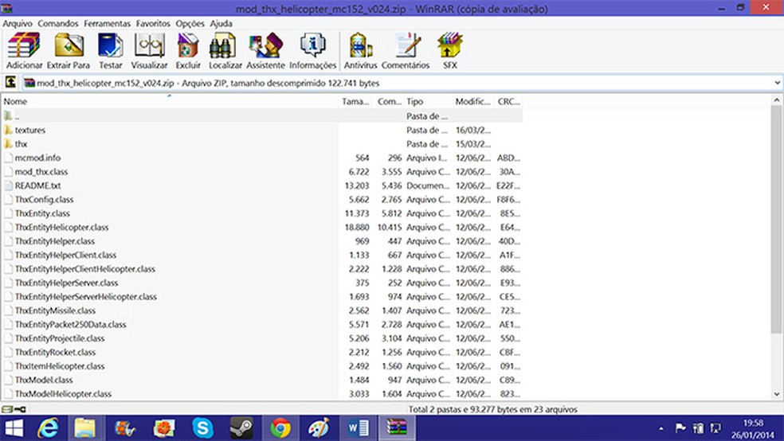Image resolution: width=784 pixels, height=441 pixels.
Task: Click the Adicionar toolbar icon
Action: (x=24, y=50)
